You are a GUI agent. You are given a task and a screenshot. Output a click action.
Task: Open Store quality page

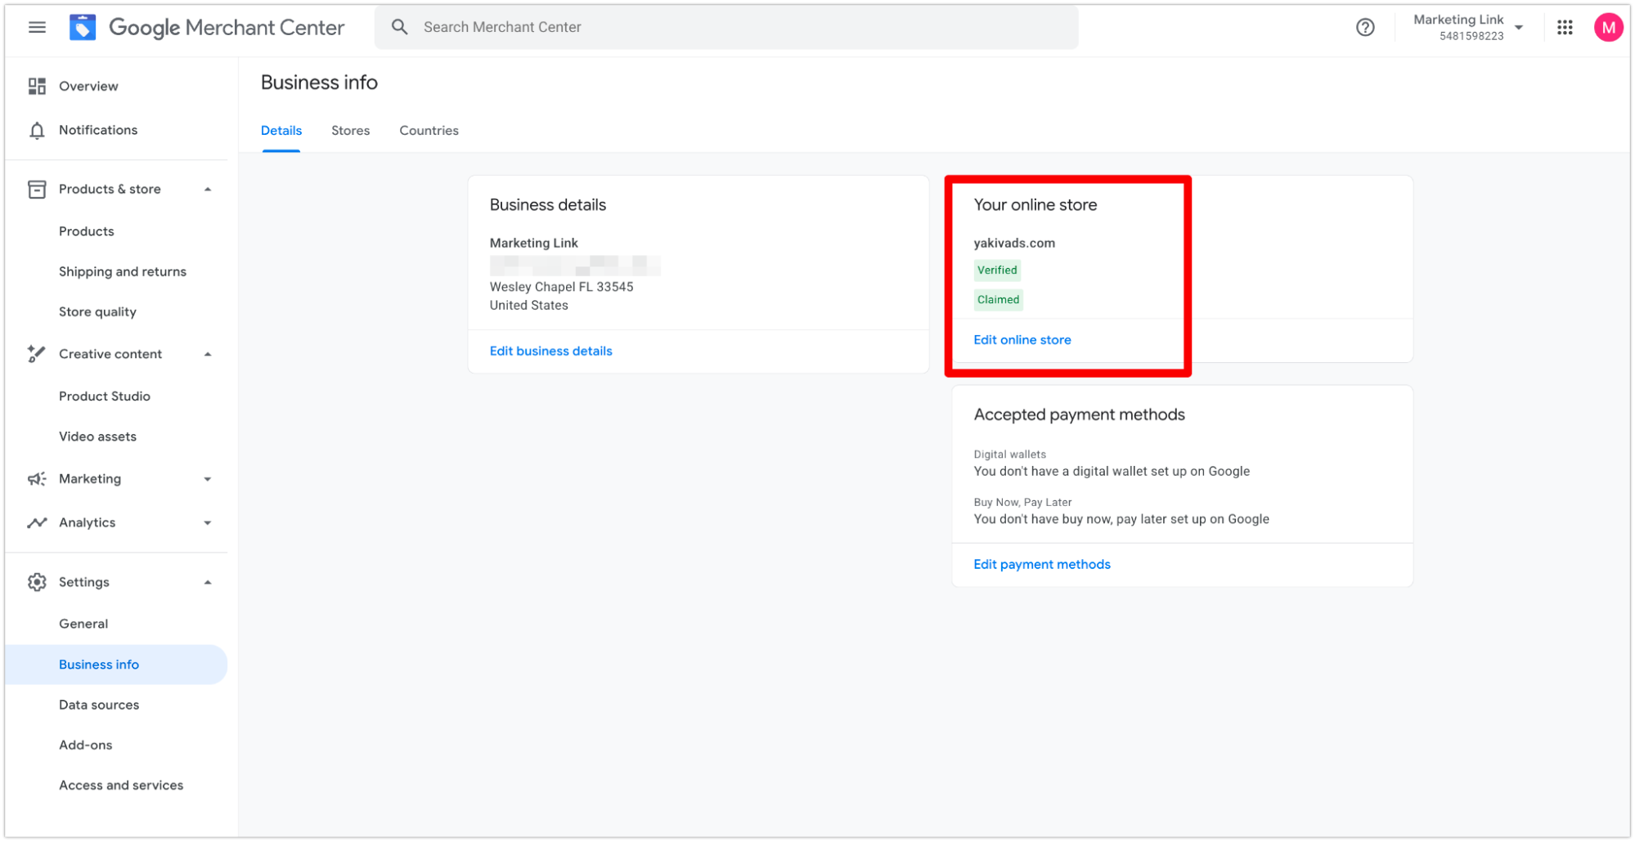coord(97,311)
